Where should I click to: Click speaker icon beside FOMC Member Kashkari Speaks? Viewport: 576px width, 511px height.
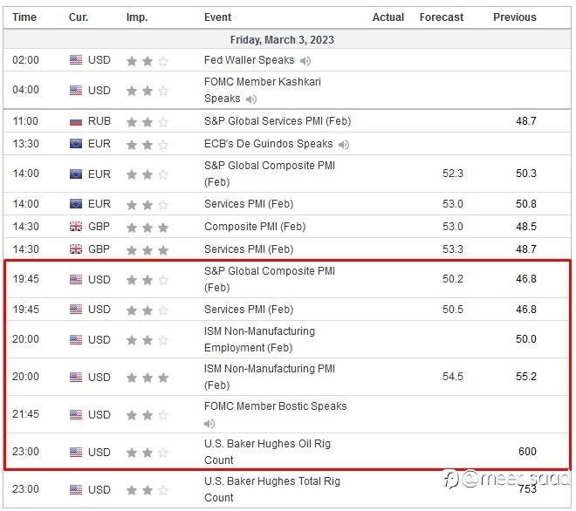[x=251, y=99]
